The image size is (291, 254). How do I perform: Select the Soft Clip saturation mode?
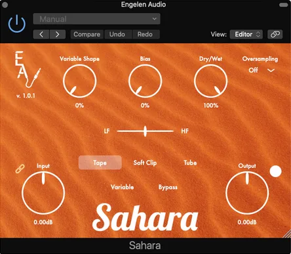[x=145, y=163]
